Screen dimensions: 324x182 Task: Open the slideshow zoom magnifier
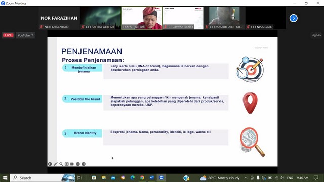coord(61,164)
